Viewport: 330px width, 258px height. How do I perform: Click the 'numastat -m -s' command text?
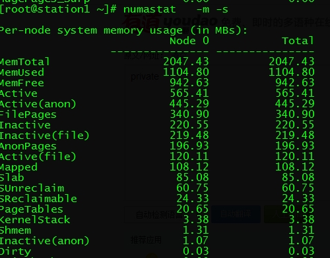point(176,9)
